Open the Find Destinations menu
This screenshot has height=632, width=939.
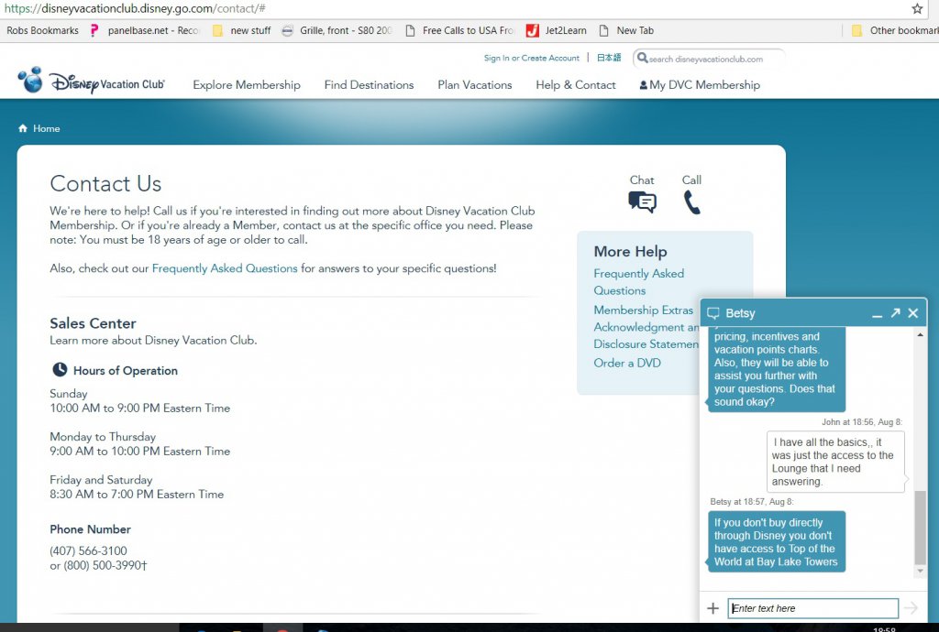[x=369, y=85]
